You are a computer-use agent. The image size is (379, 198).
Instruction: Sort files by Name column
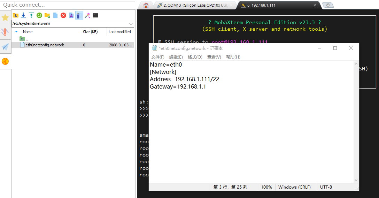point(28,32)
